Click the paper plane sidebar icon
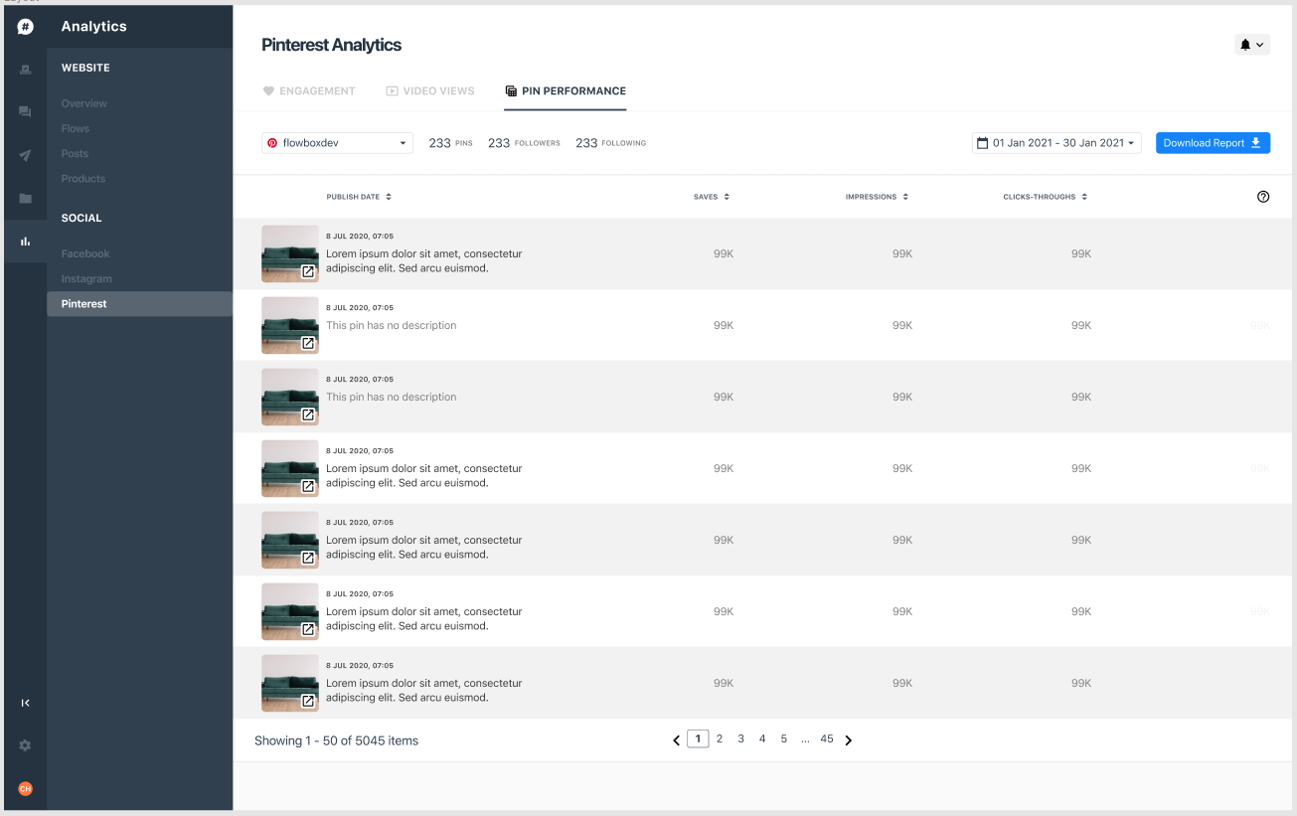The width and height of the screenshot is (1297, 816). 25,155
